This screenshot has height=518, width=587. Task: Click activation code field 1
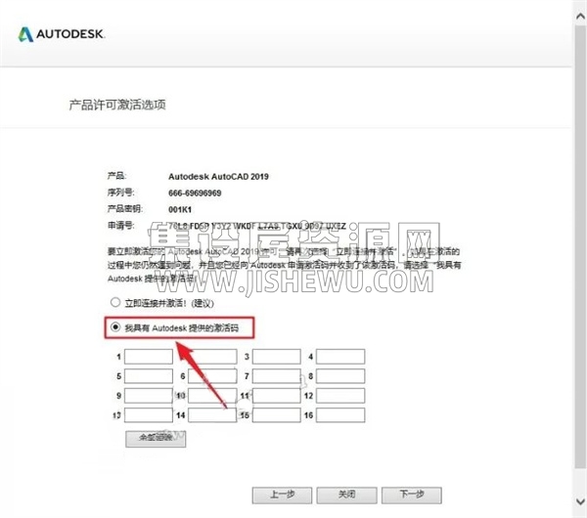(149, 357)
